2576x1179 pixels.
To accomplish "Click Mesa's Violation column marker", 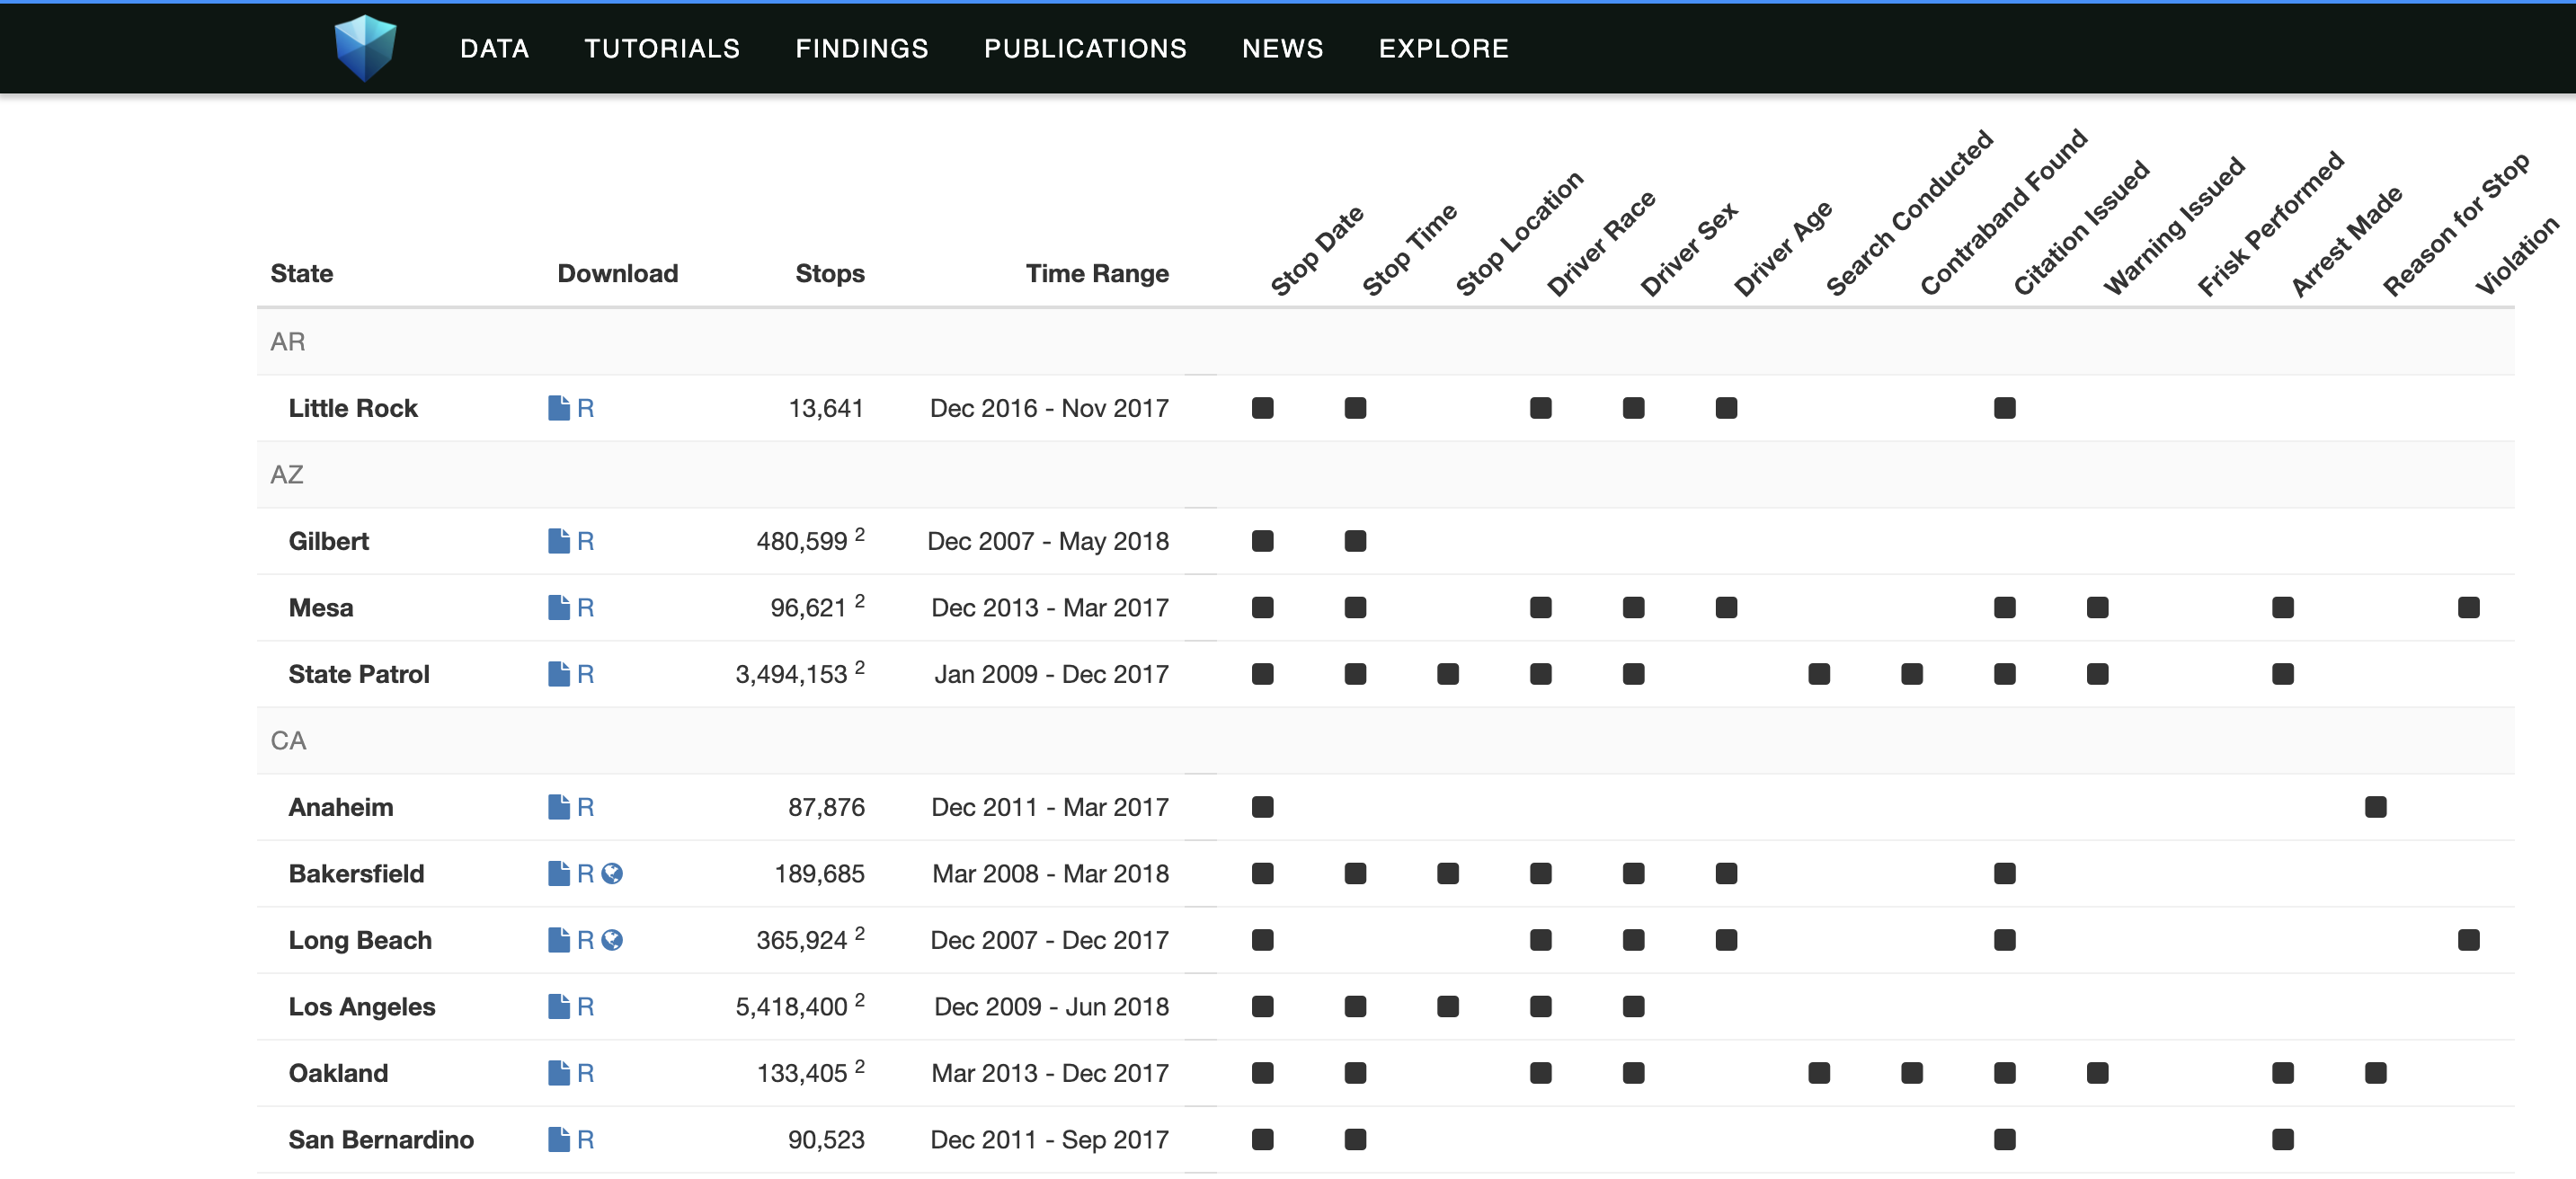I will point(2468,607).
